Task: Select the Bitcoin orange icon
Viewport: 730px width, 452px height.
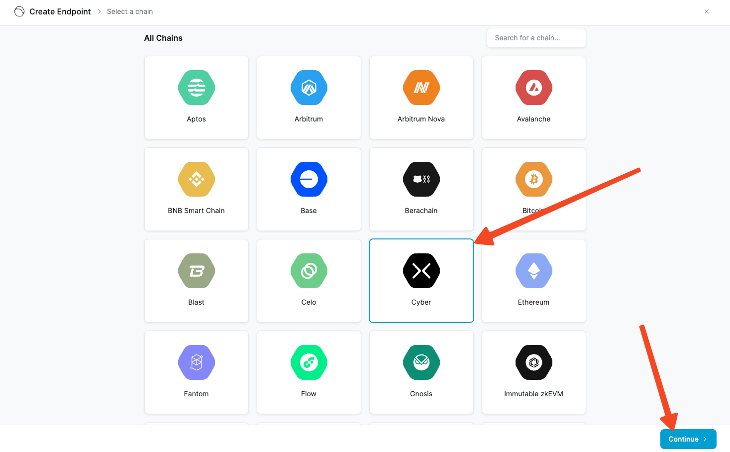Action: tap(534, 179)
